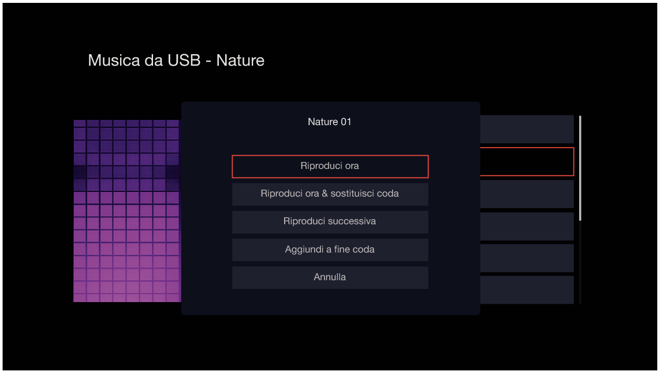Pick the fifth track row in the list
The height and width of the screenshot is (373, 660).
click(x=527, y=258)
